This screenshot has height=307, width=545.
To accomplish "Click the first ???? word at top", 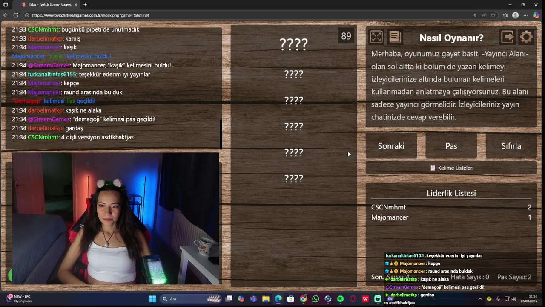I will tap(294, 44).
